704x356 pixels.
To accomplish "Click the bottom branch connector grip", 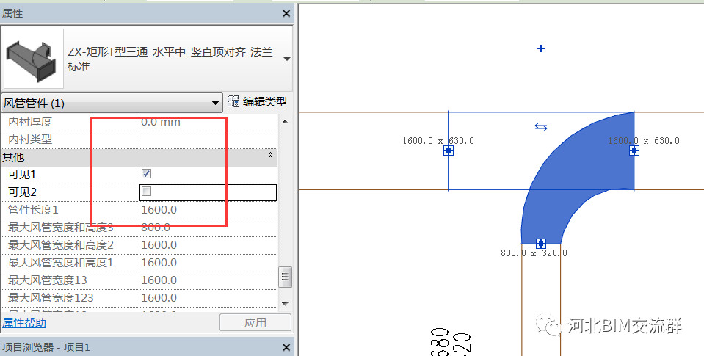I will [541, 243].
